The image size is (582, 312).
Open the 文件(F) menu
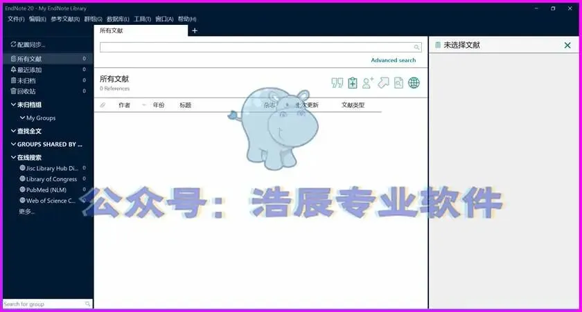(16, 19)
